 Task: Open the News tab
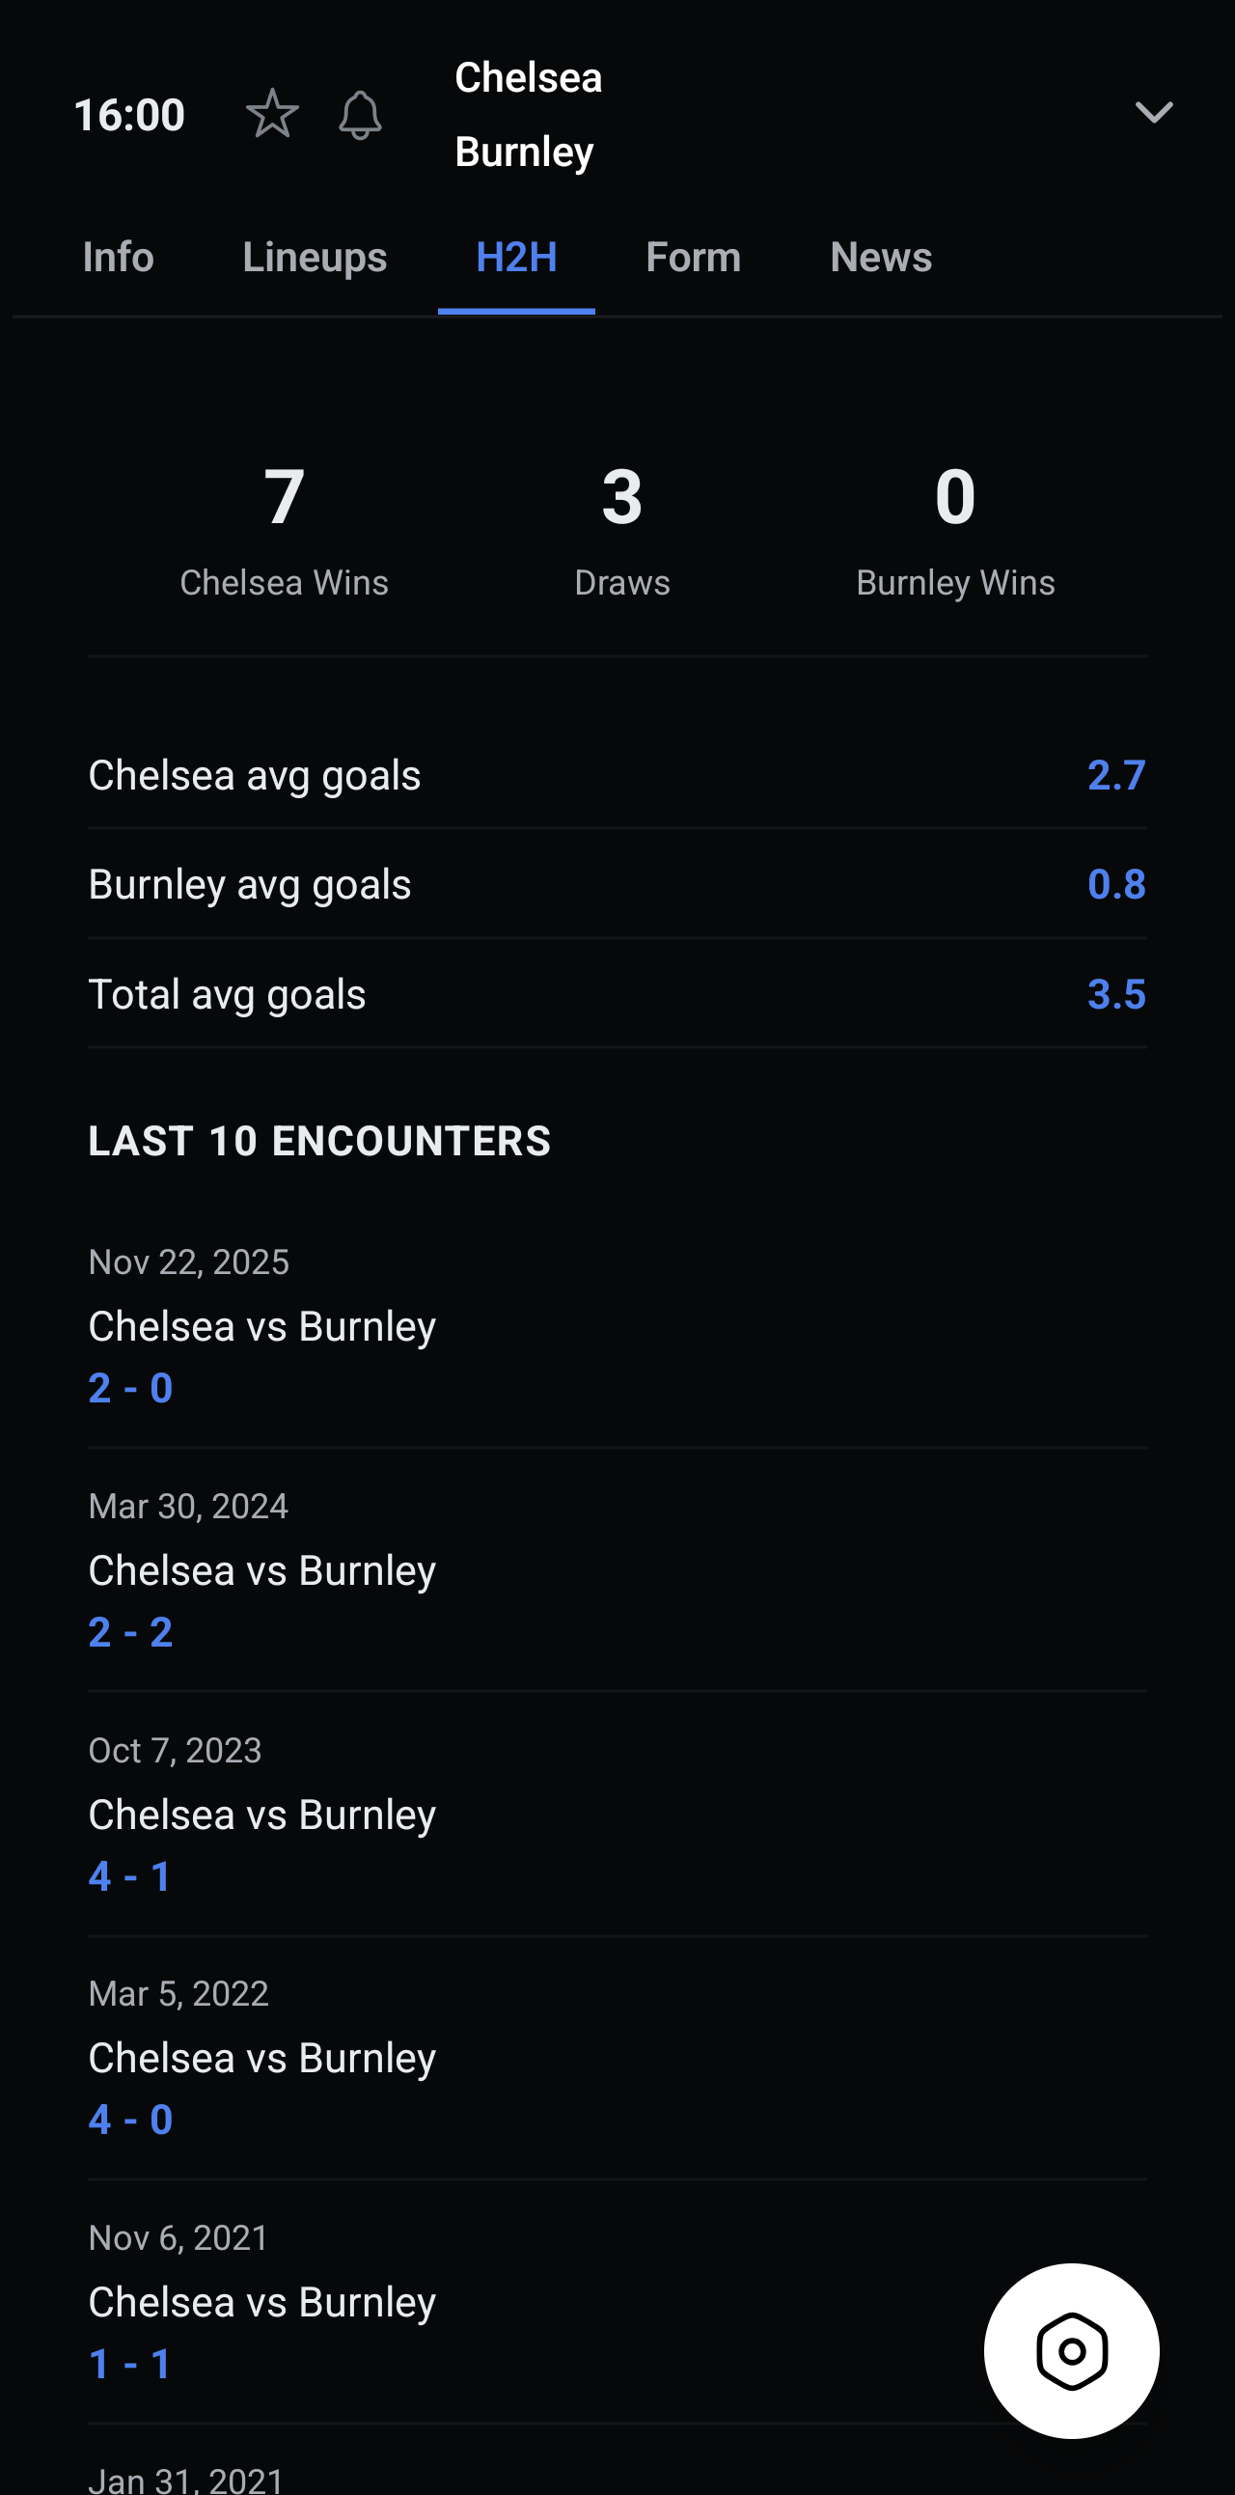click(881, 258)
